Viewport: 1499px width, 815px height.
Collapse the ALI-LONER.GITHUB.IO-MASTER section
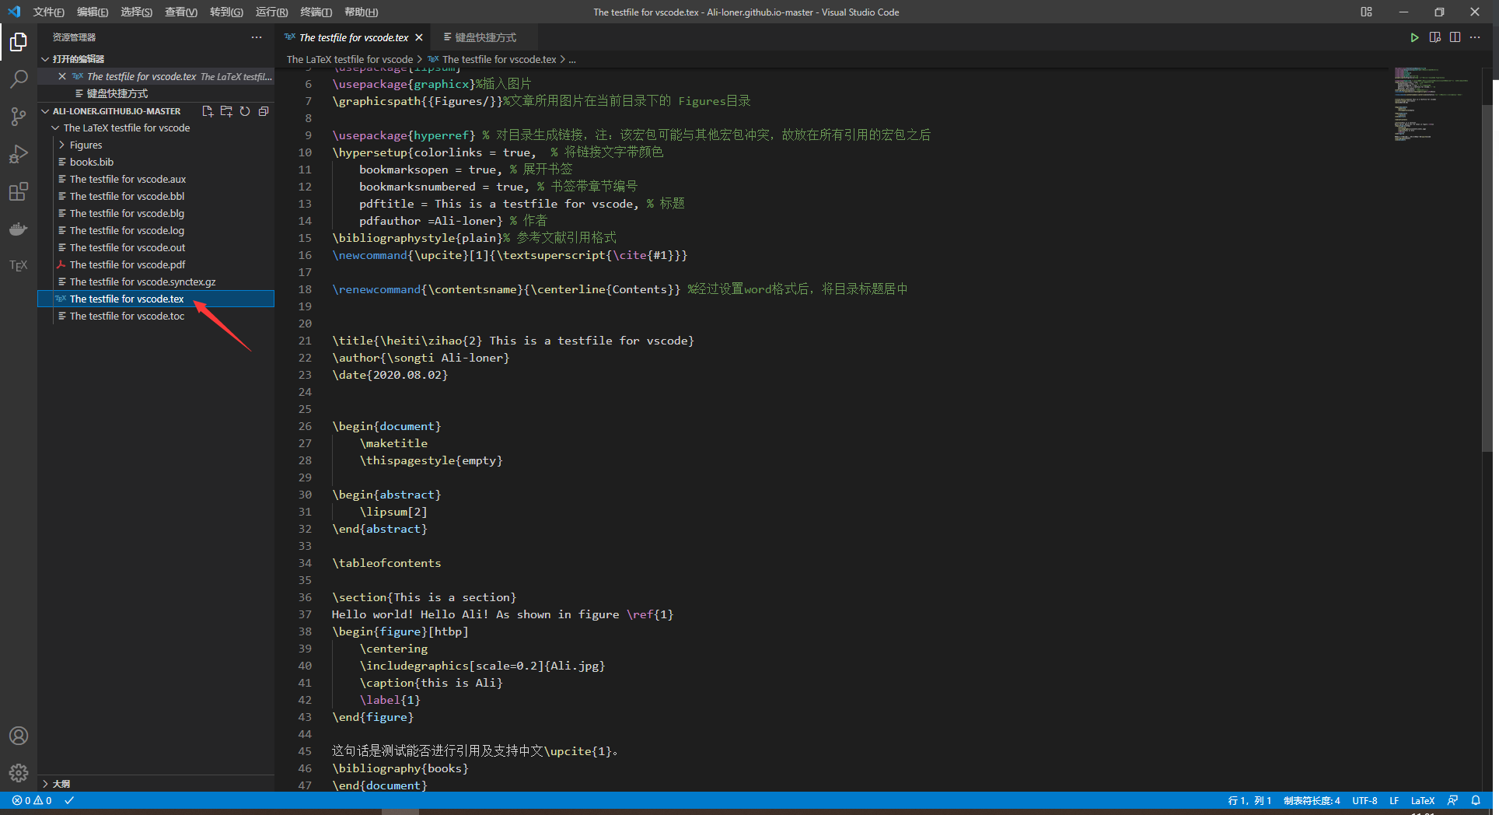pos(117,111)
